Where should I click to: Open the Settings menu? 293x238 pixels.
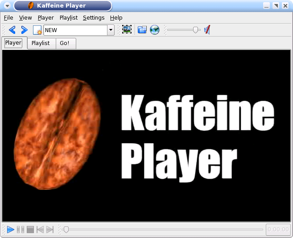coord(94,18)
